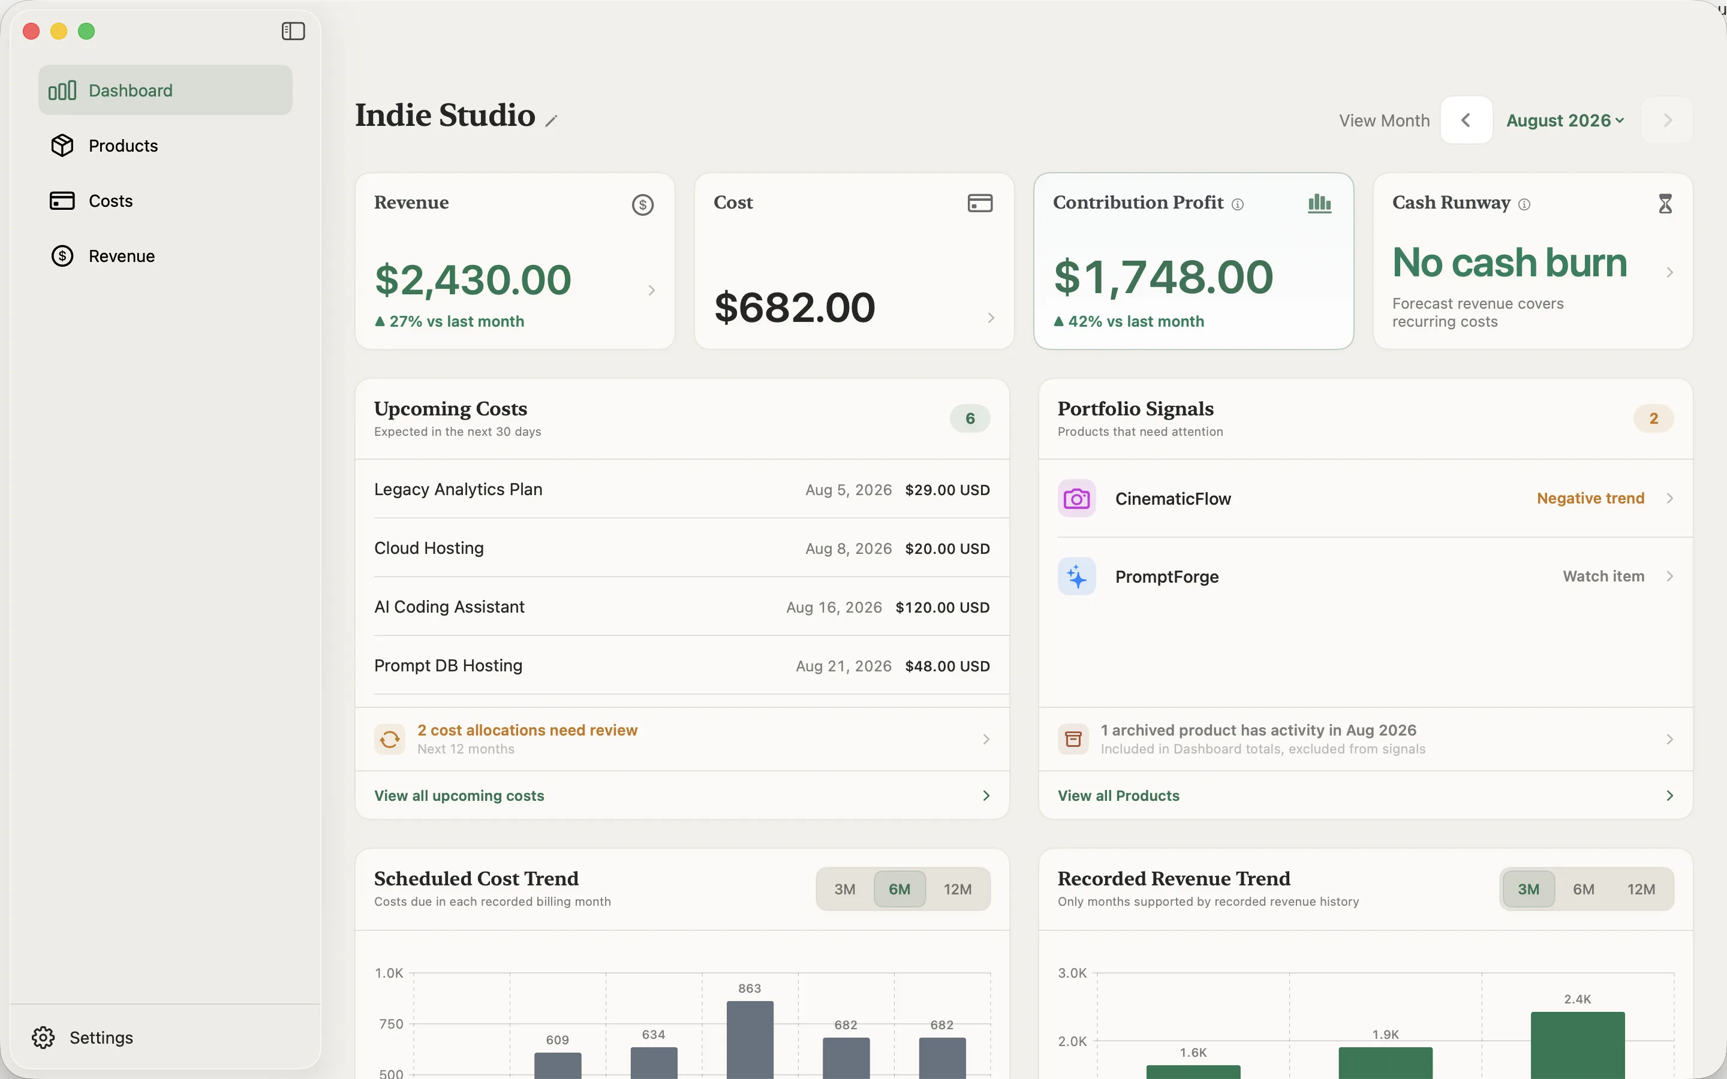
Task: Select 3M range for Scheduled Cost Trend
Action: [845, 889]
